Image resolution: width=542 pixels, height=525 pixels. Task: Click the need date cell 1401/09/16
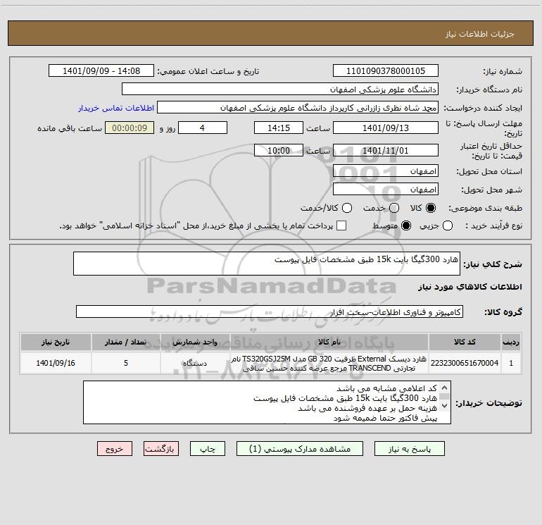pos(56,363)
